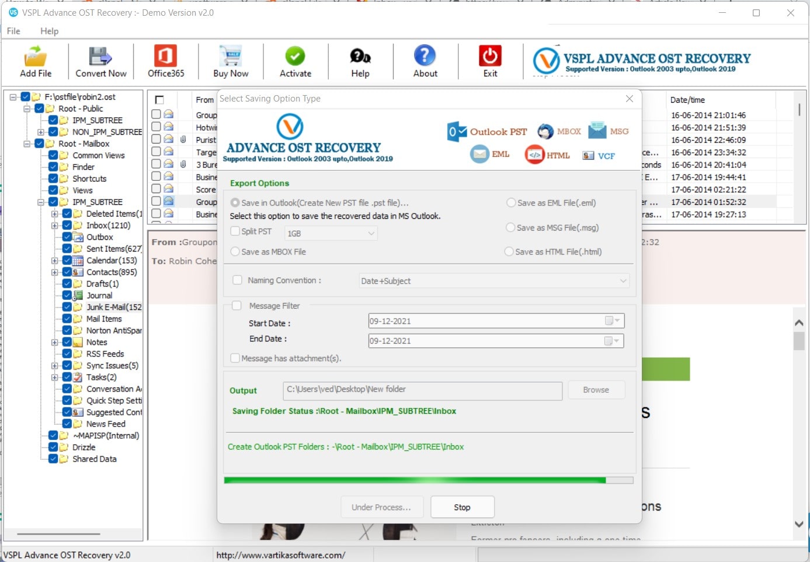Open the Office365 export icon
The image size is (810, 562).
(165, 56)
